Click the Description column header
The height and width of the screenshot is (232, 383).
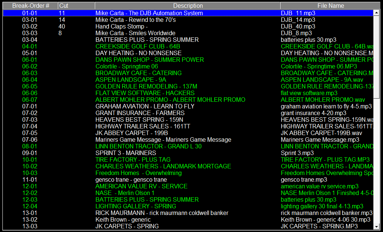[188, 6]
